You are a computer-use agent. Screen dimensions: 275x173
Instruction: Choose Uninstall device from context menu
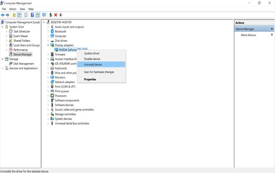click(x=93, y=65)
